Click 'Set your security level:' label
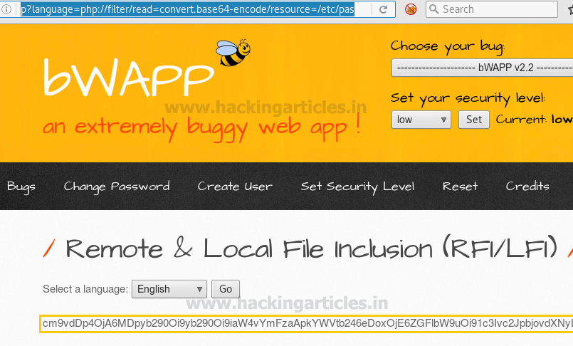Image resolution: width=573 pixels, height=346 pixels. tap(468, 99)
